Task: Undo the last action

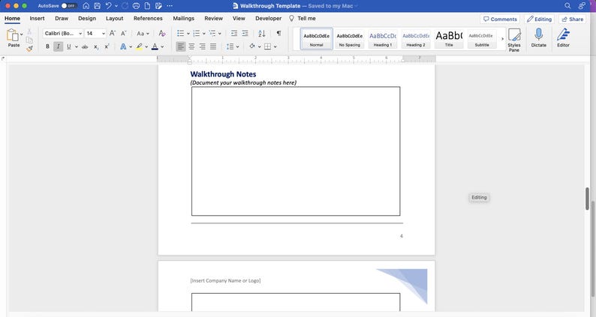Action: pos(109,6)
